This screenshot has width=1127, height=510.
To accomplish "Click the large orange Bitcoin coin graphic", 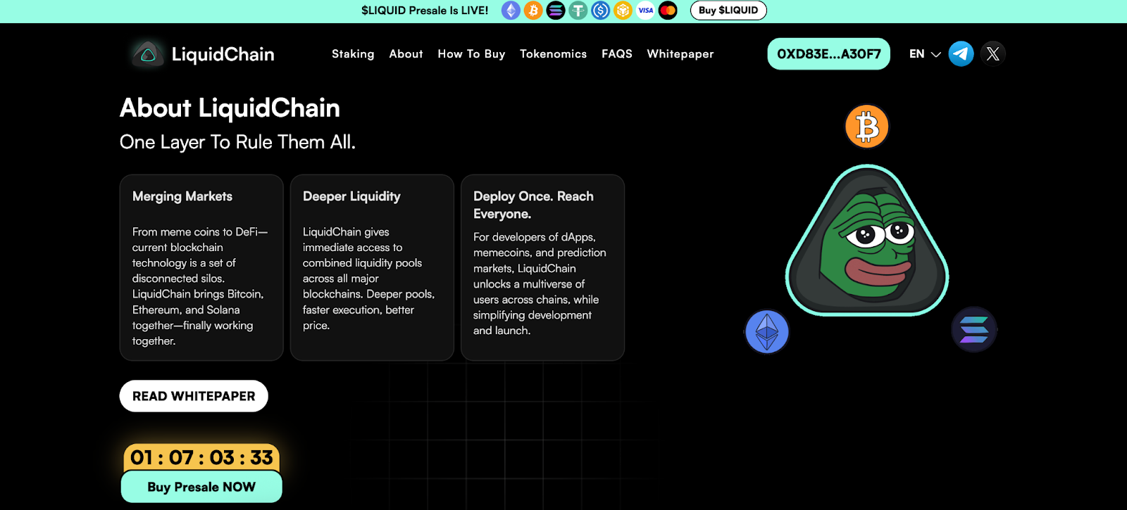I will [866, 127].
